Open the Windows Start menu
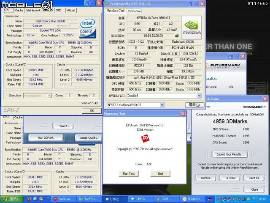 (x=12, y=199)
